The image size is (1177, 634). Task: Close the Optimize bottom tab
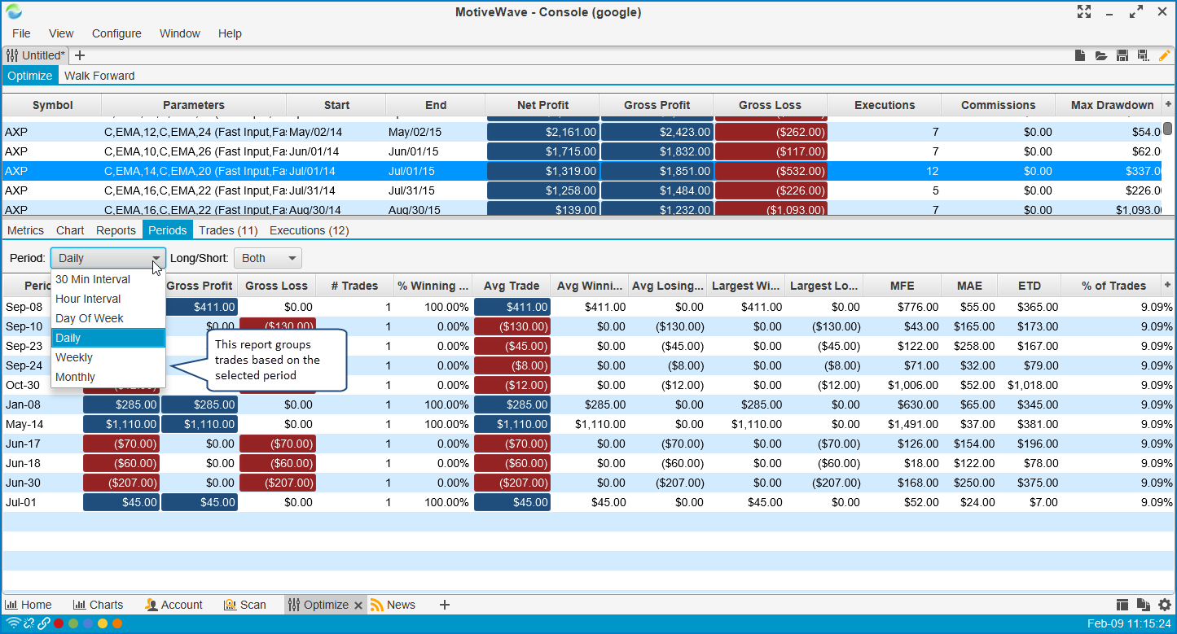point(358,605)
